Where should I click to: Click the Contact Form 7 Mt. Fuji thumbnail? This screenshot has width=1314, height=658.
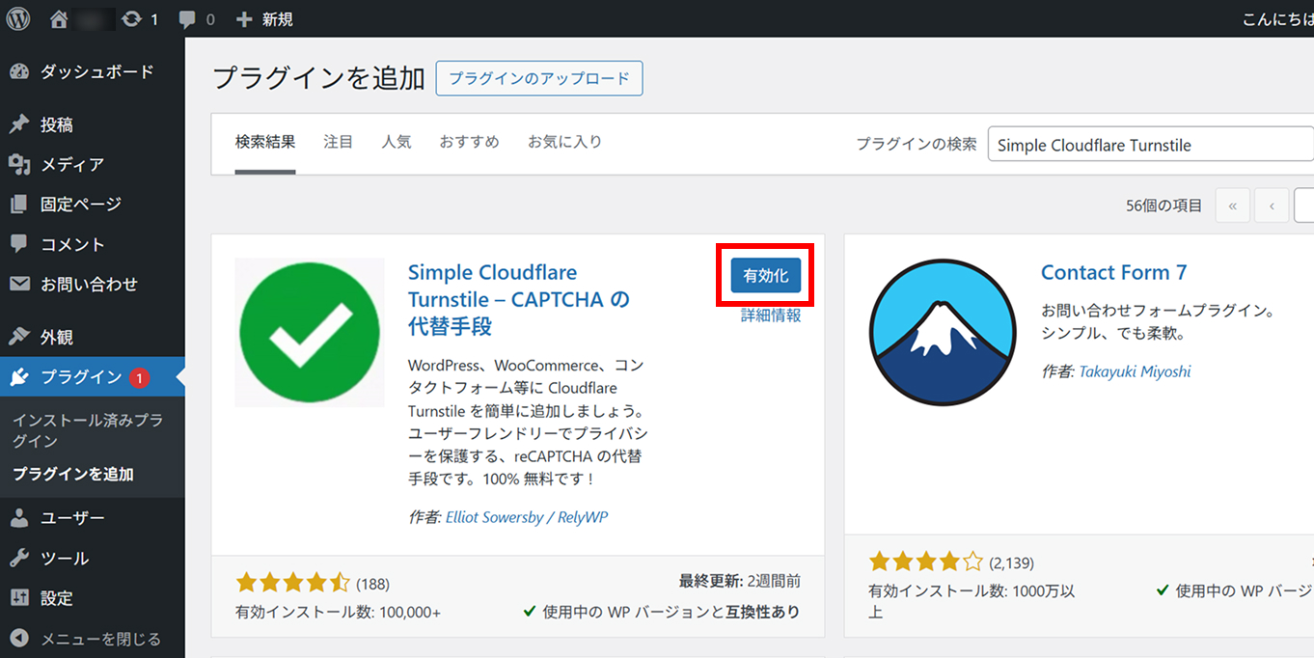coord(942,333)
